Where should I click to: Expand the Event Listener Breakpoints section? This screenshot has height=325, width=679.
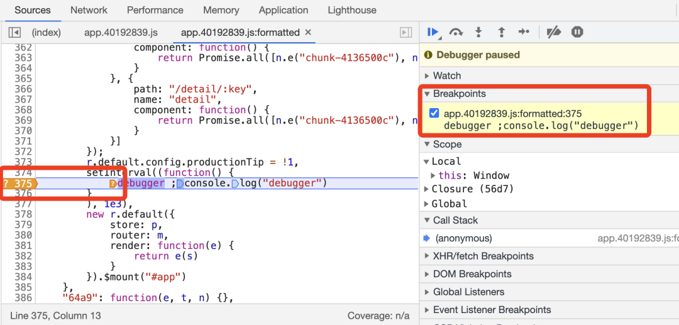coord(492,310)
